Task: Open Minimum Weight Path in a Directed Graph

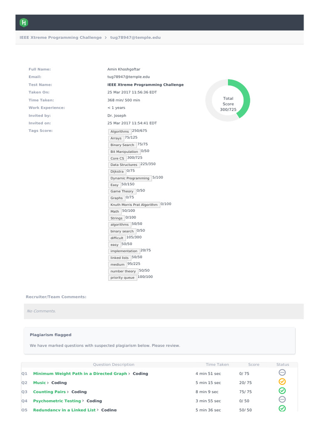Action: click(x=80, y=374)
